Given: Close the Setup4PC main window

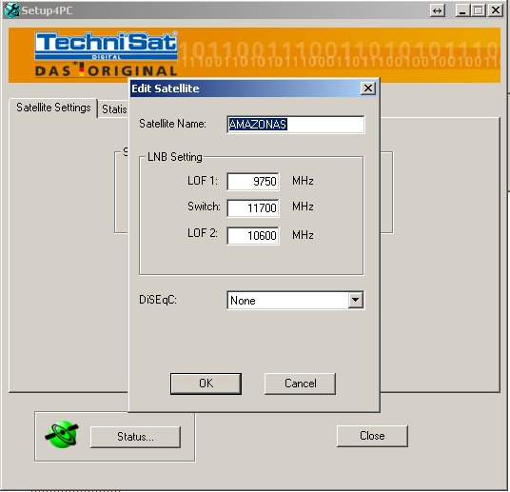Looking at the screenshot, I should click(496, 10).
